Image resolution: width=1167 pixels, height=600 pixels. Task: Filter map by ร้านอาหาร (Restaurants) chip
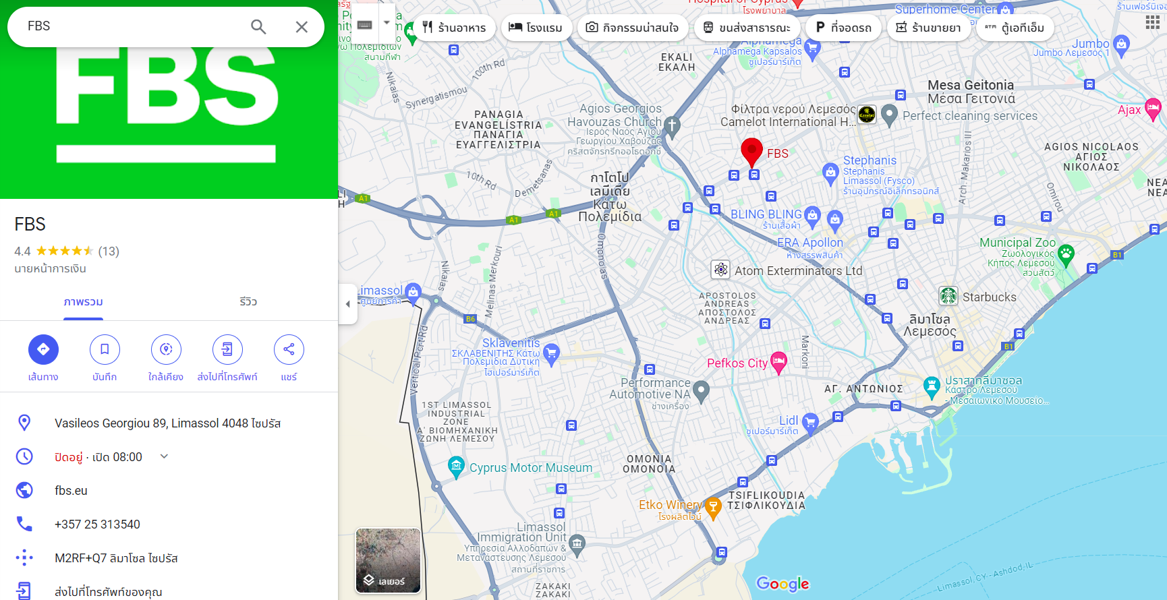click(x=454, y=28)
